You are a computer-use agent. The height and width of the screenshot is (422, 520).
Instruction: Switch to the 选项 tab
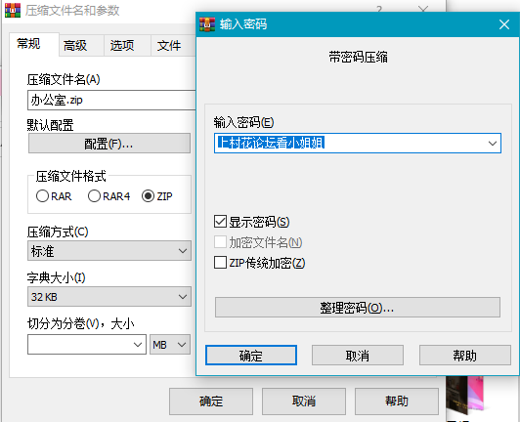coord(122,45)
